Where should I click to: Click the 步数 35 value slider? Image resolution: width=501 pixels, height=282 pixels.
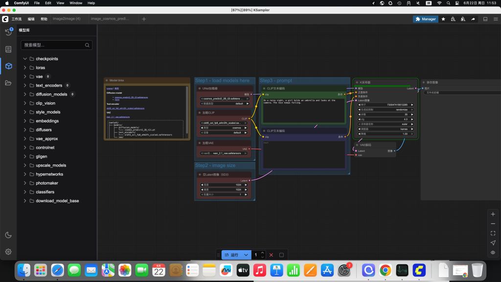(386, 115)
